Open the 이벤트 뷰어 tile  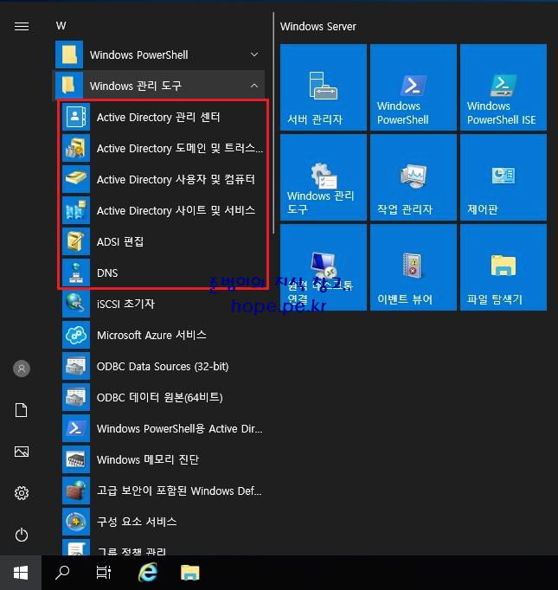[414, 267]
